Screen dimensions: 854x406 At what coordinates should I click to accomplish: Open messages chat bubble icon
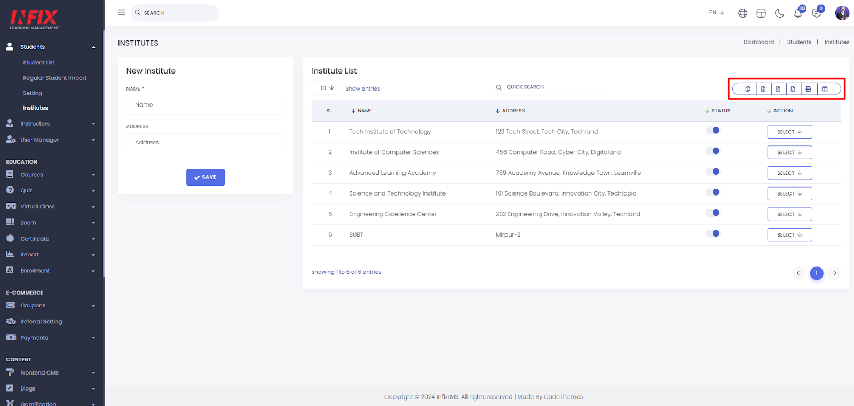pyautogui.click(x=817, y=12)
